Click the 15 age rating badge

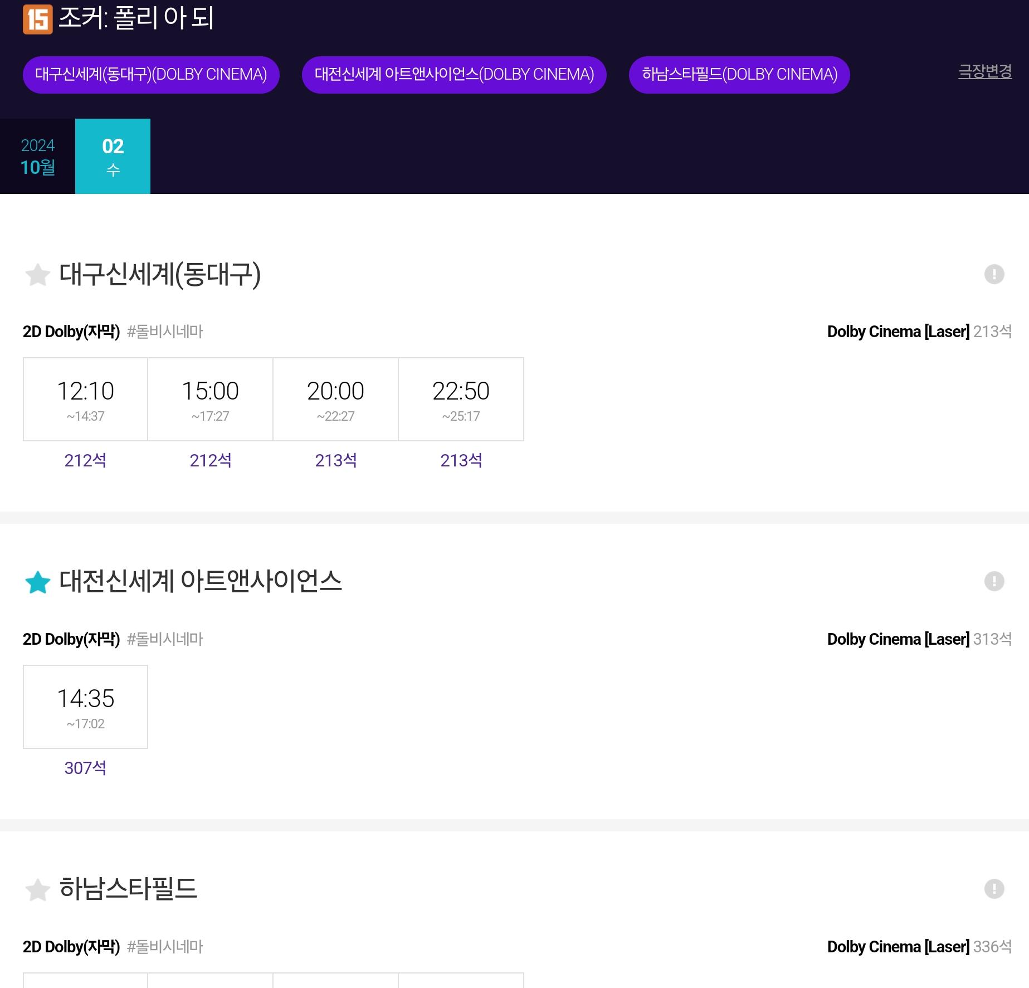pos(38,20)
